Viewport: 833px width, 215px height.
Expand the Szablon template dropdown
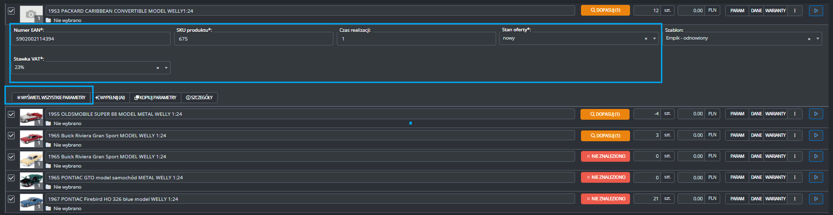tap(818, 39)
